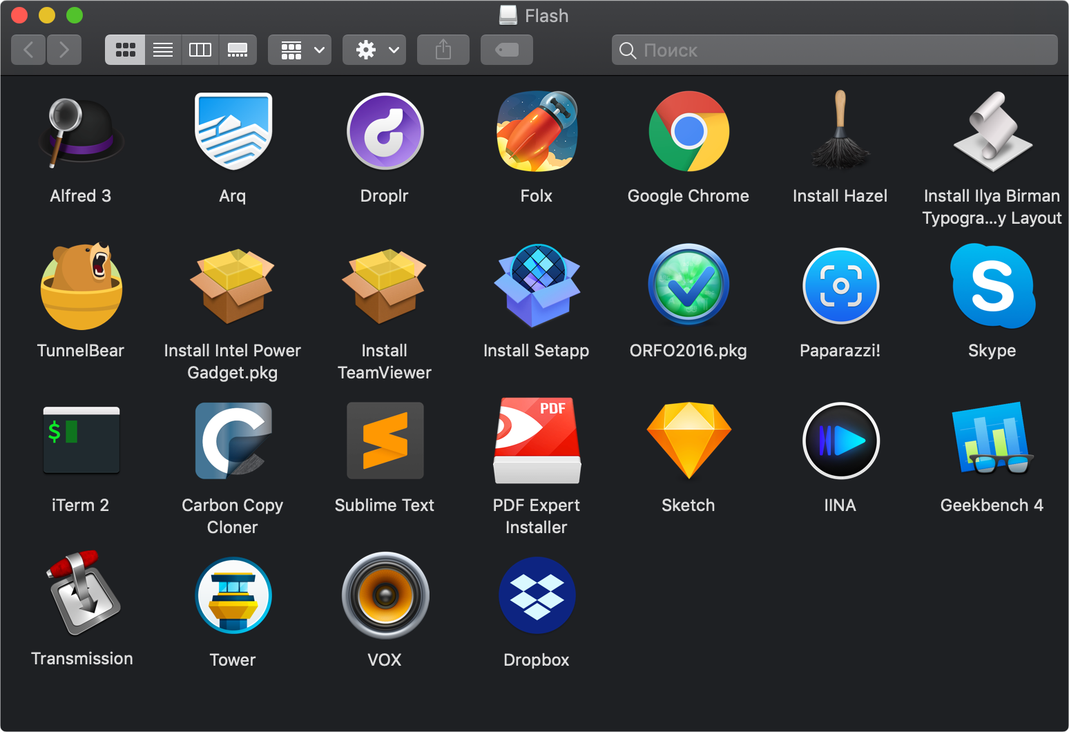This screenshot has width=1069, height=732.
Task: Go forward with the right arrow button
Action: (x=64, y=50)
